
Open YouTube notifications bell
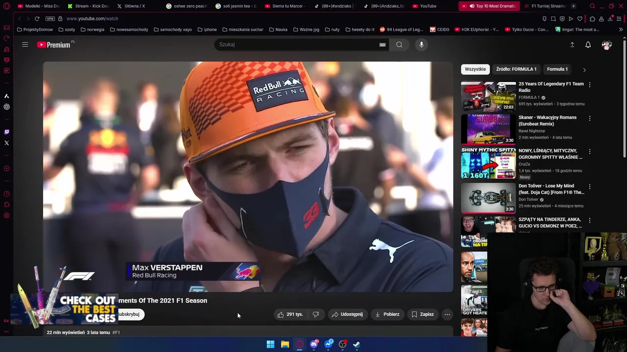[x=588, y=44]
